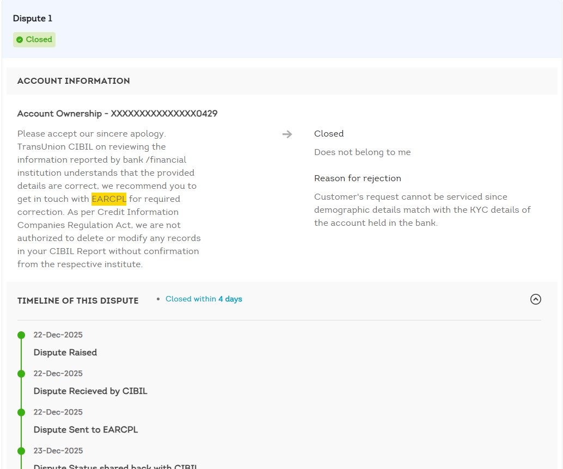Click the 'Dispute Raised' timeline entry
This screenshot has height=469, width=563.
pyautogui.click(x=65, y=353)
